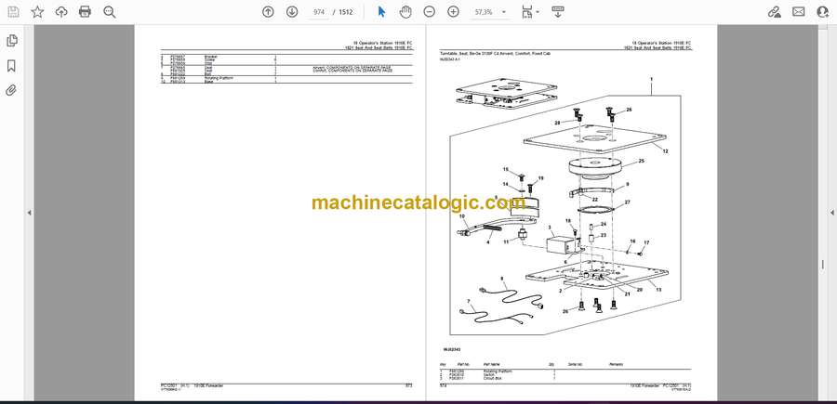Add document to favorites with star icon
The image size is (837, 404).
tap(37, 12)
